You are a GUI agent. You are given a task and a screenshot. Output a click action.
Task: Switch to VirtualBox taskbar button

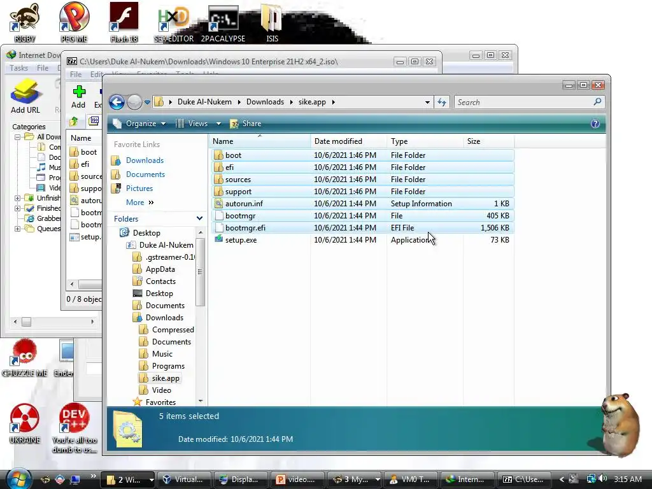(x=183, y=479)
